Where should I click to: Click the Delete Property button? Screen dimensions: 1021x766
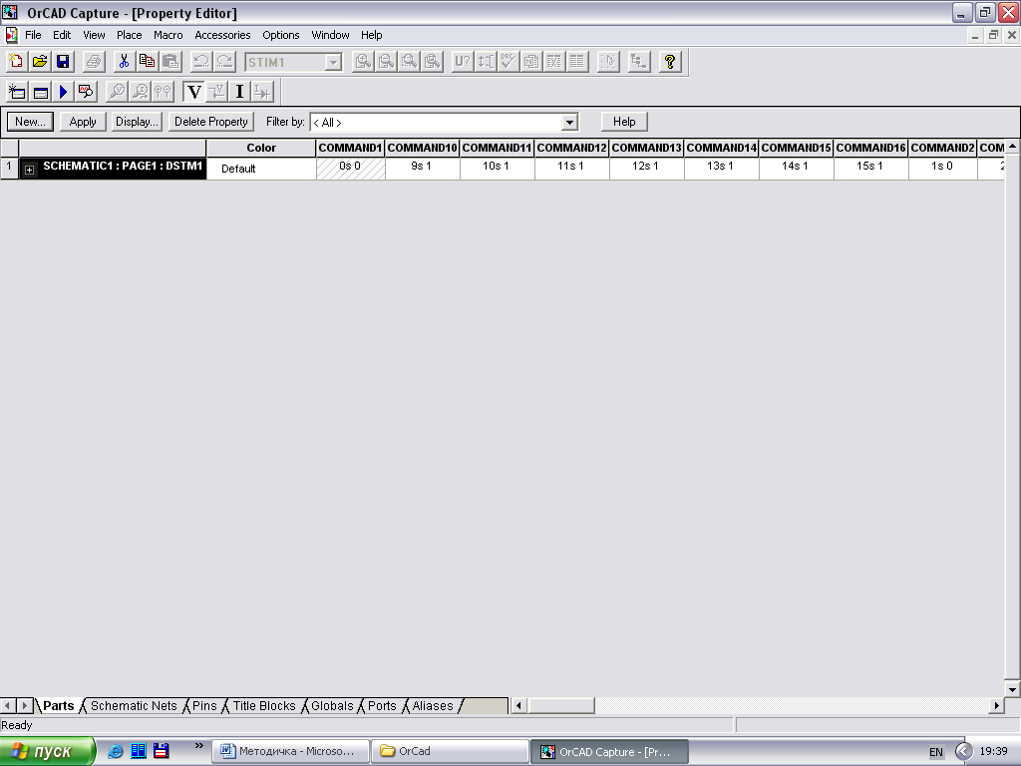coord(211,122)
